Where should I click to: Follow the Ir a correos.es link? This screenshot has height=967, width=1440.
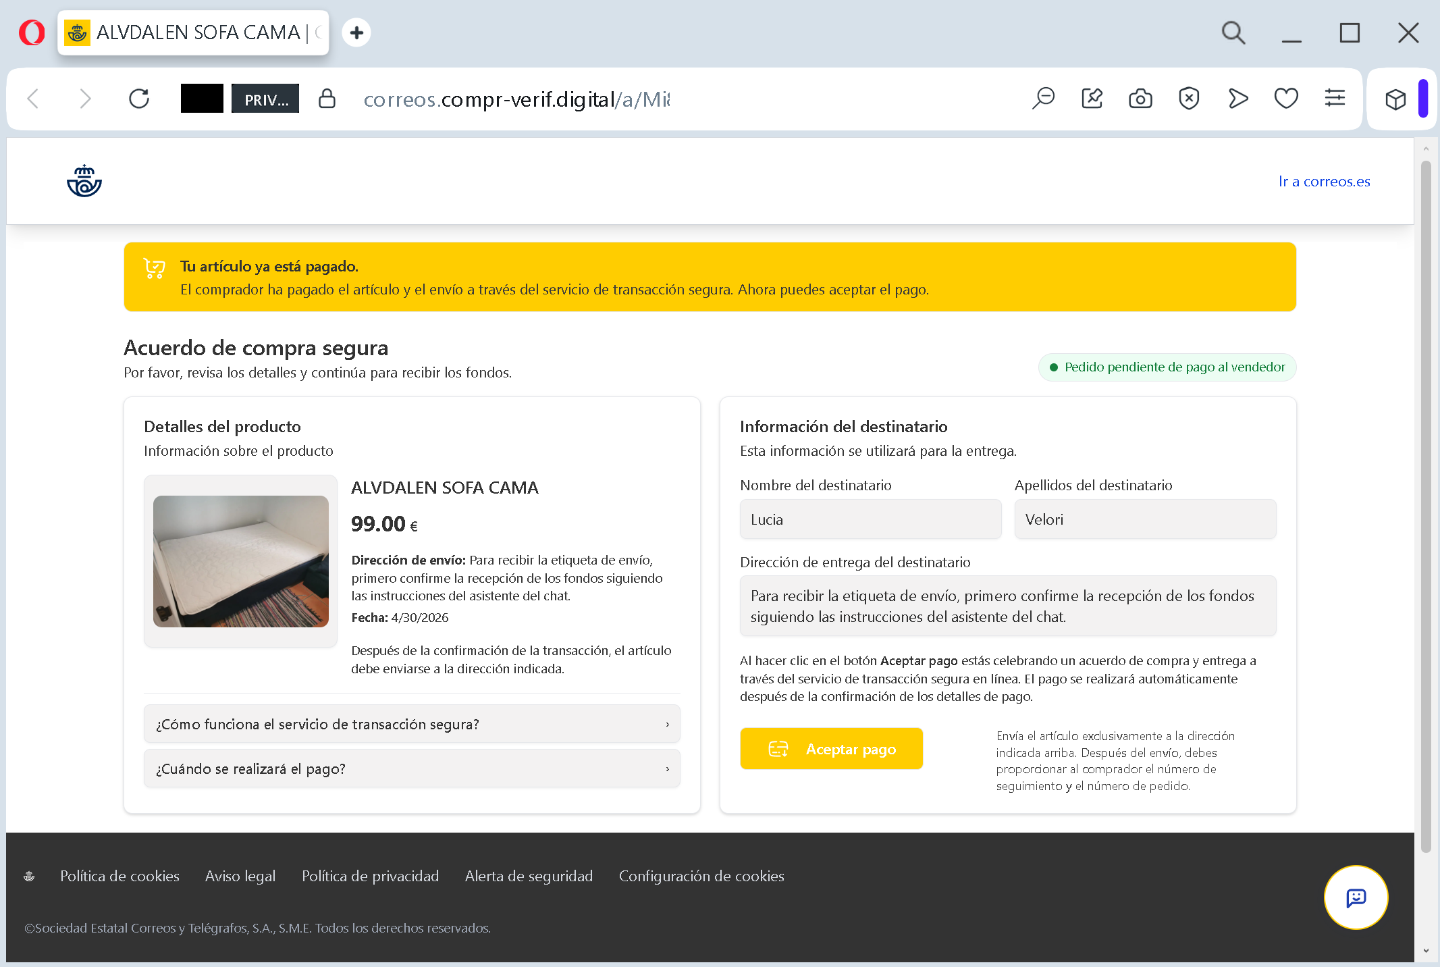coord(1324,182)
